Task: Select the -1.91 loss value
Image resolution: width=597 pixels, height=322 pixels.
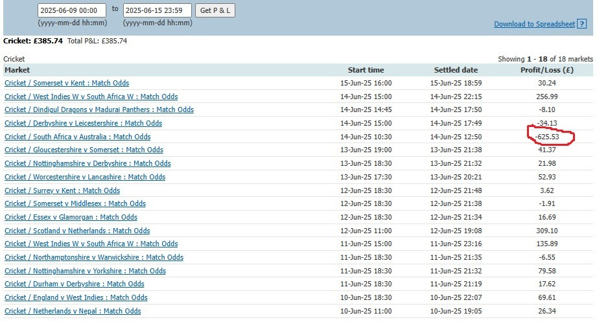Action: [547, 203]
